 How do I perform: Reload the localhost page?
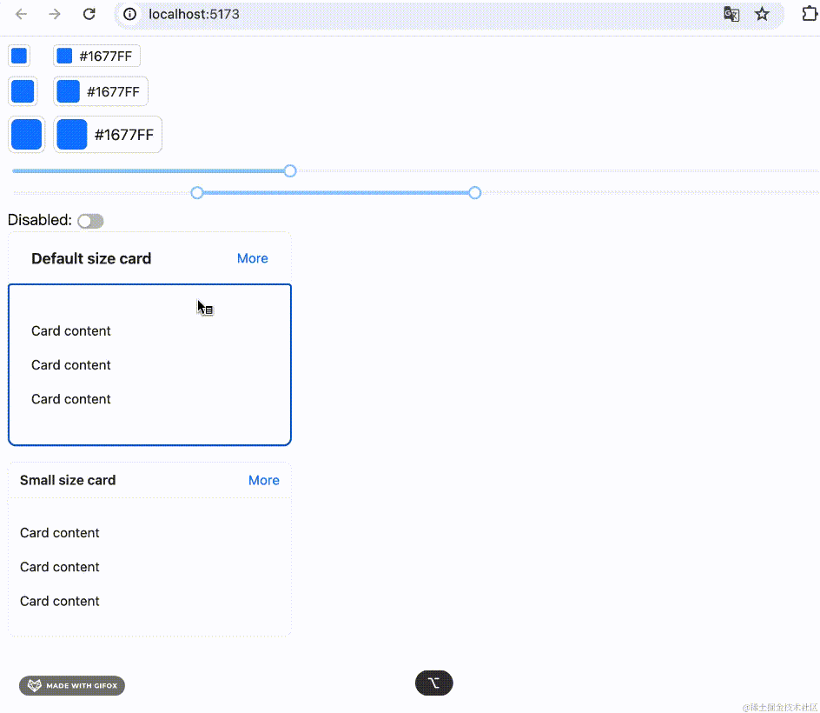(x=89, y=14)
